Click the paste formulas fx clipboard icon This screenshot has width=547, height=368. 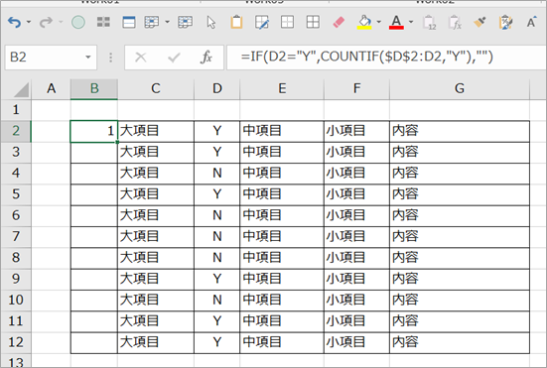click(x=455, y=23)
